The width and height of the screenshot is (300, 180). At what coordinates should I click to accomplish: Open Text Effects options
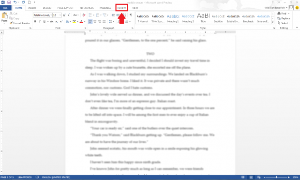click(x=68, y=21)
